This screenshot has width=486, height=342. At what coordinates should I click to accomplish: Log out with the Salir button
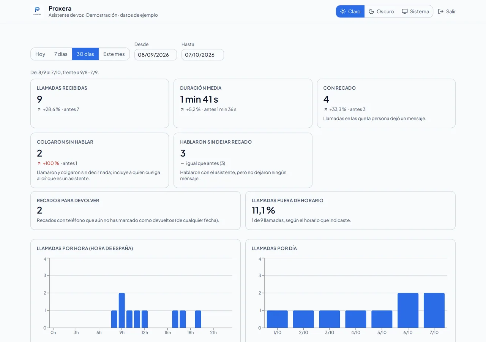point(447,11)
